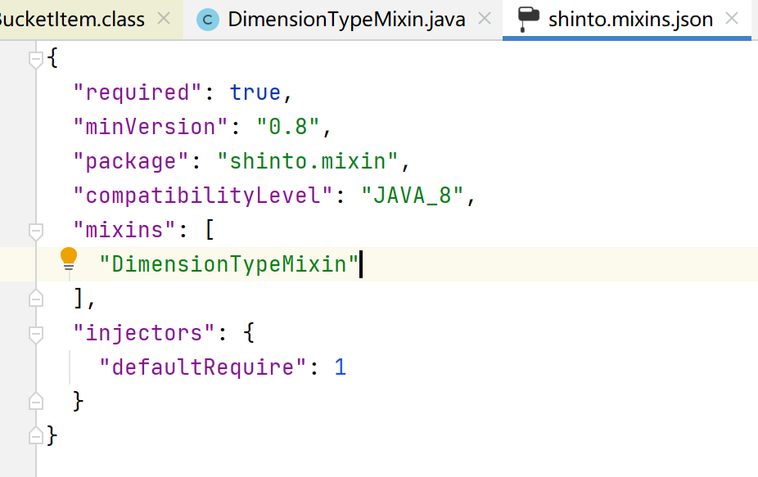The height and width of the screenshot is (477, 758).
Task: Click fold end marker beside injectors closing brace
Action: [35, 402]
